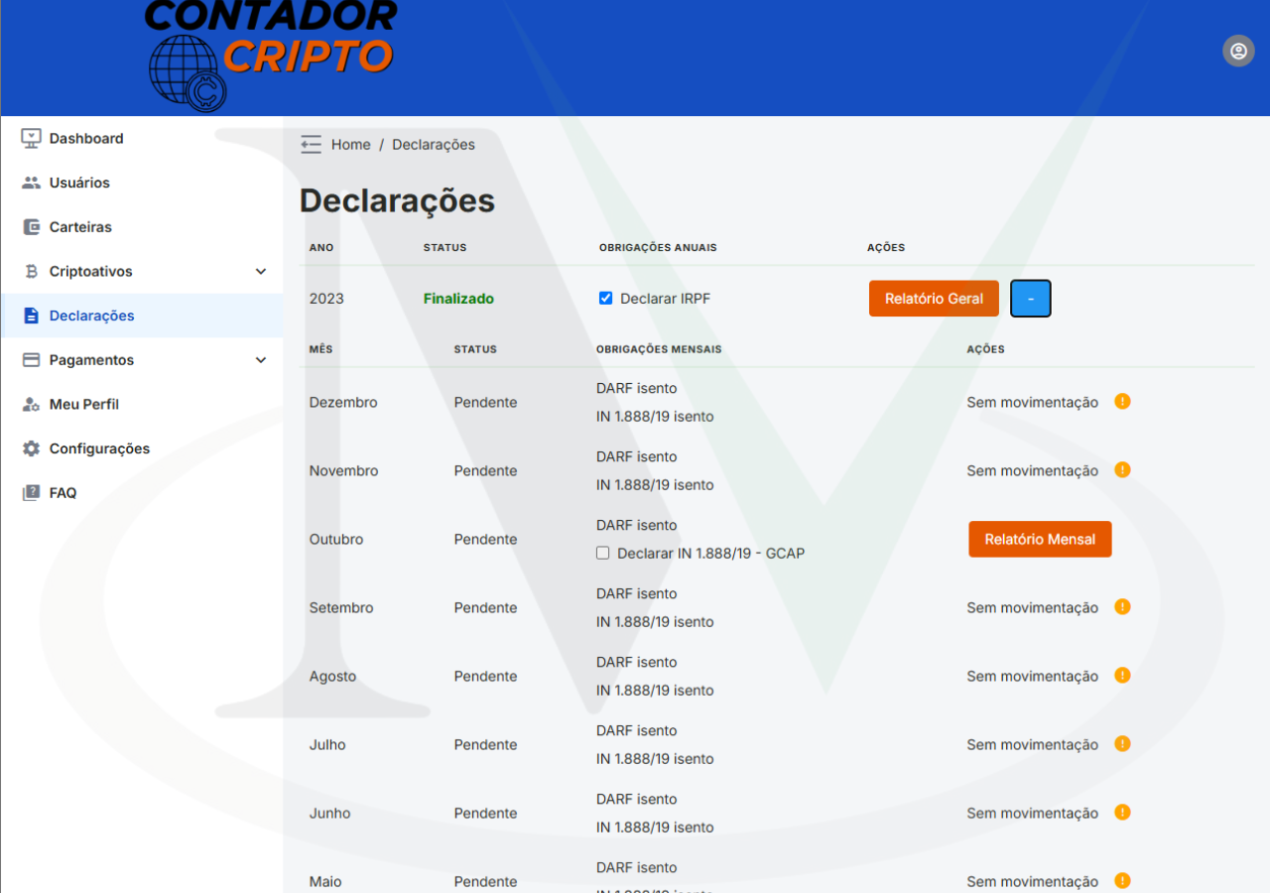Uncheck the Declarar IRPF checkbox for 2023
This screenshot has height=893, width=1270.
click(604, 297)
